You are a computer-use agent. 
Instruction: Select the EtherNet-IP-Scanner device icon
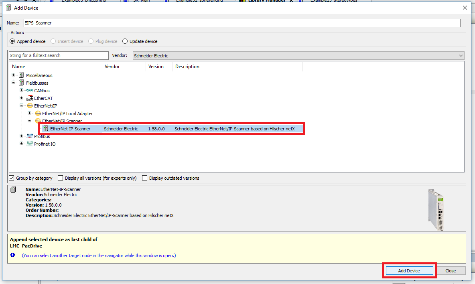coord(45,129)
